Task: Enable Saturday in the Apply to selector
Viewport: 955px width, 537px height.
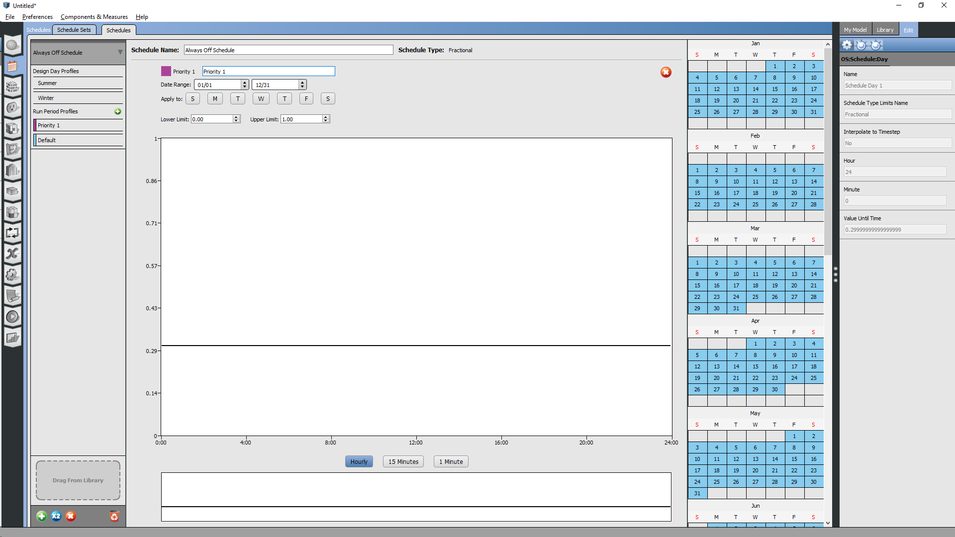Action: (328, 98)
